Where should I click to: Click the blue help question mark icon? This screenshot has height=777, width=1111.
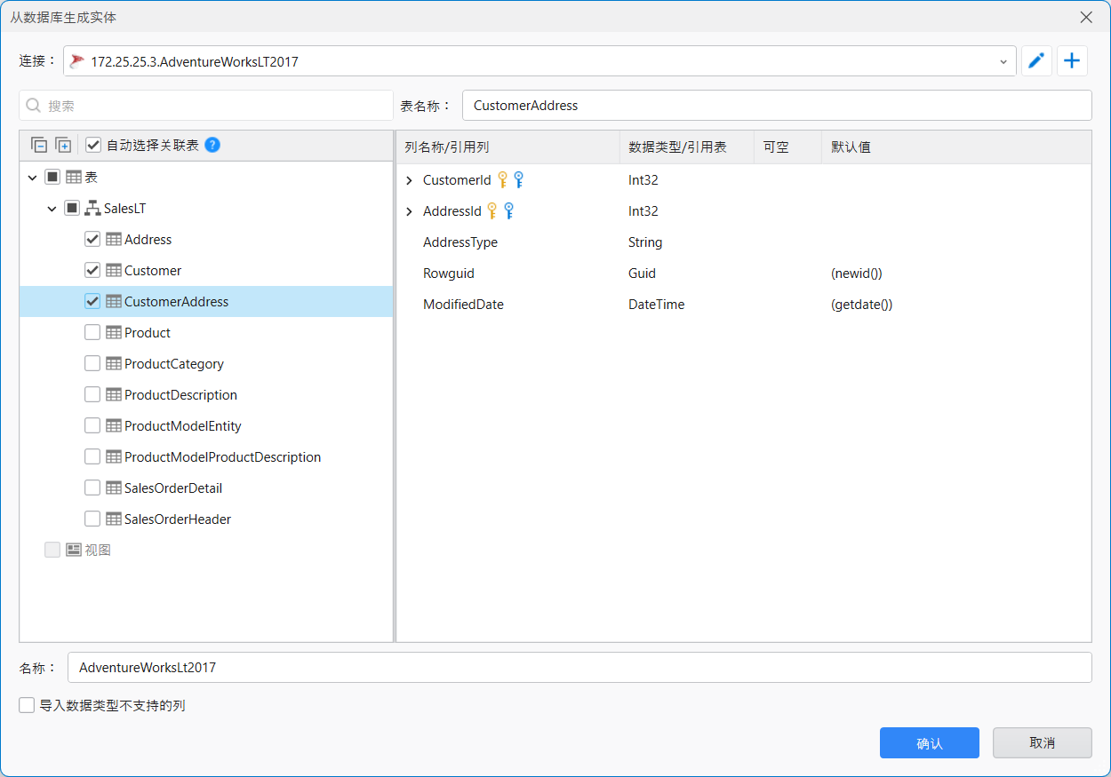(212, 146)
